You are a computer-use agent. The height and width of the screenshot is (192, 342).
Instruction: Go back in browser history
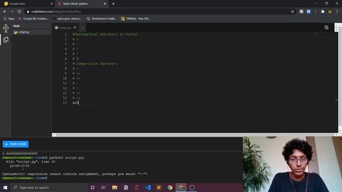[5, 12]
